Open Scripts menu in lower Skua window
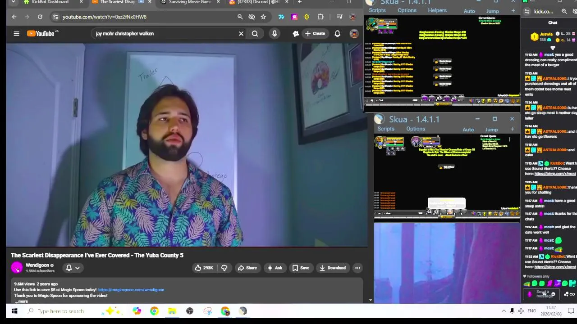The width and height of the screenshot is (577, 324). pos(386,129)
